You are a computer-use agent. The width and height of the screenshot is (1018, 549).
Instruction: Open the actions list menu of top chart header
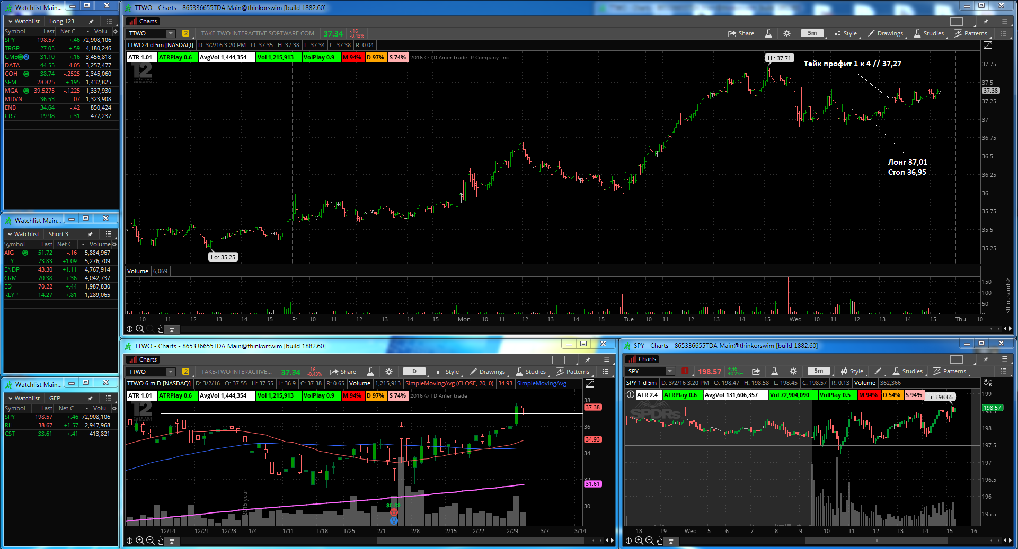[x=1004, y=22]
